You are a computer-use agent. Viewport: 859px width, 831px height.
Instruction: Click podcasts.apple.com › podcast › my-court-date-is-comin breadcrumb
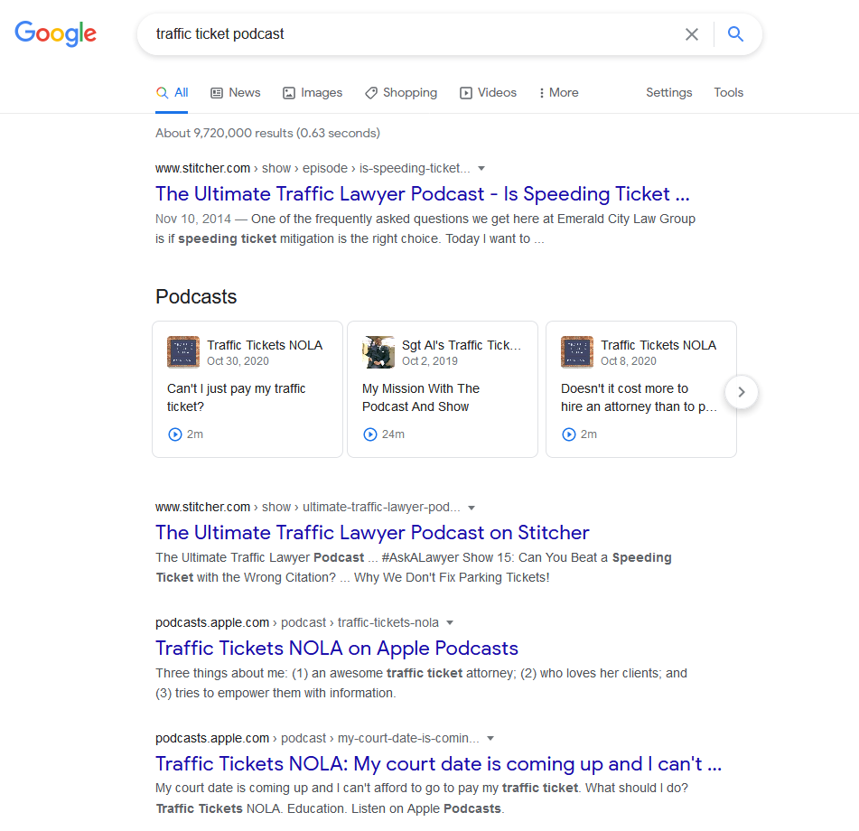[317, 739]
